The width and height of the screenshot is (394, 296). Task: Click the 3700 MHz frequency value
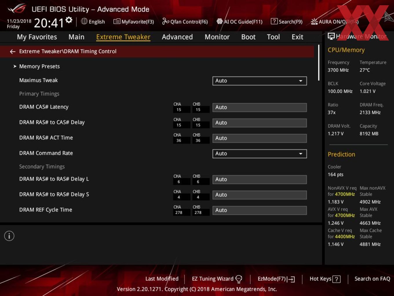coord(338,70)
